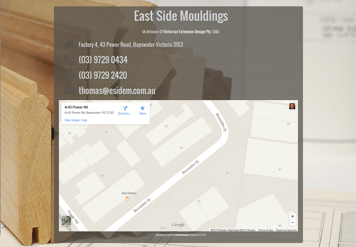This screenshot has height=247, width=356.
Task: Click the East Side Mouldings heading
Action: (x=181, y=16)
